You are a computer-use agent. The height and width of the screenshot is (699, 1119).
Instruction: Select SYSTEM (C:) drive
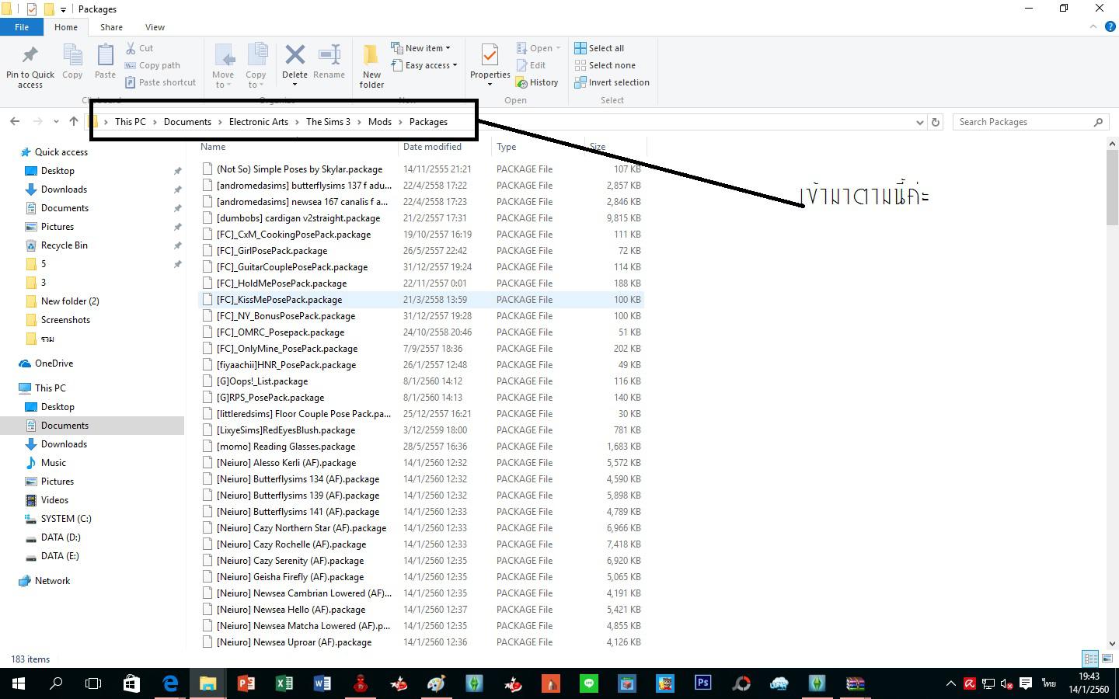coord(65,519)
